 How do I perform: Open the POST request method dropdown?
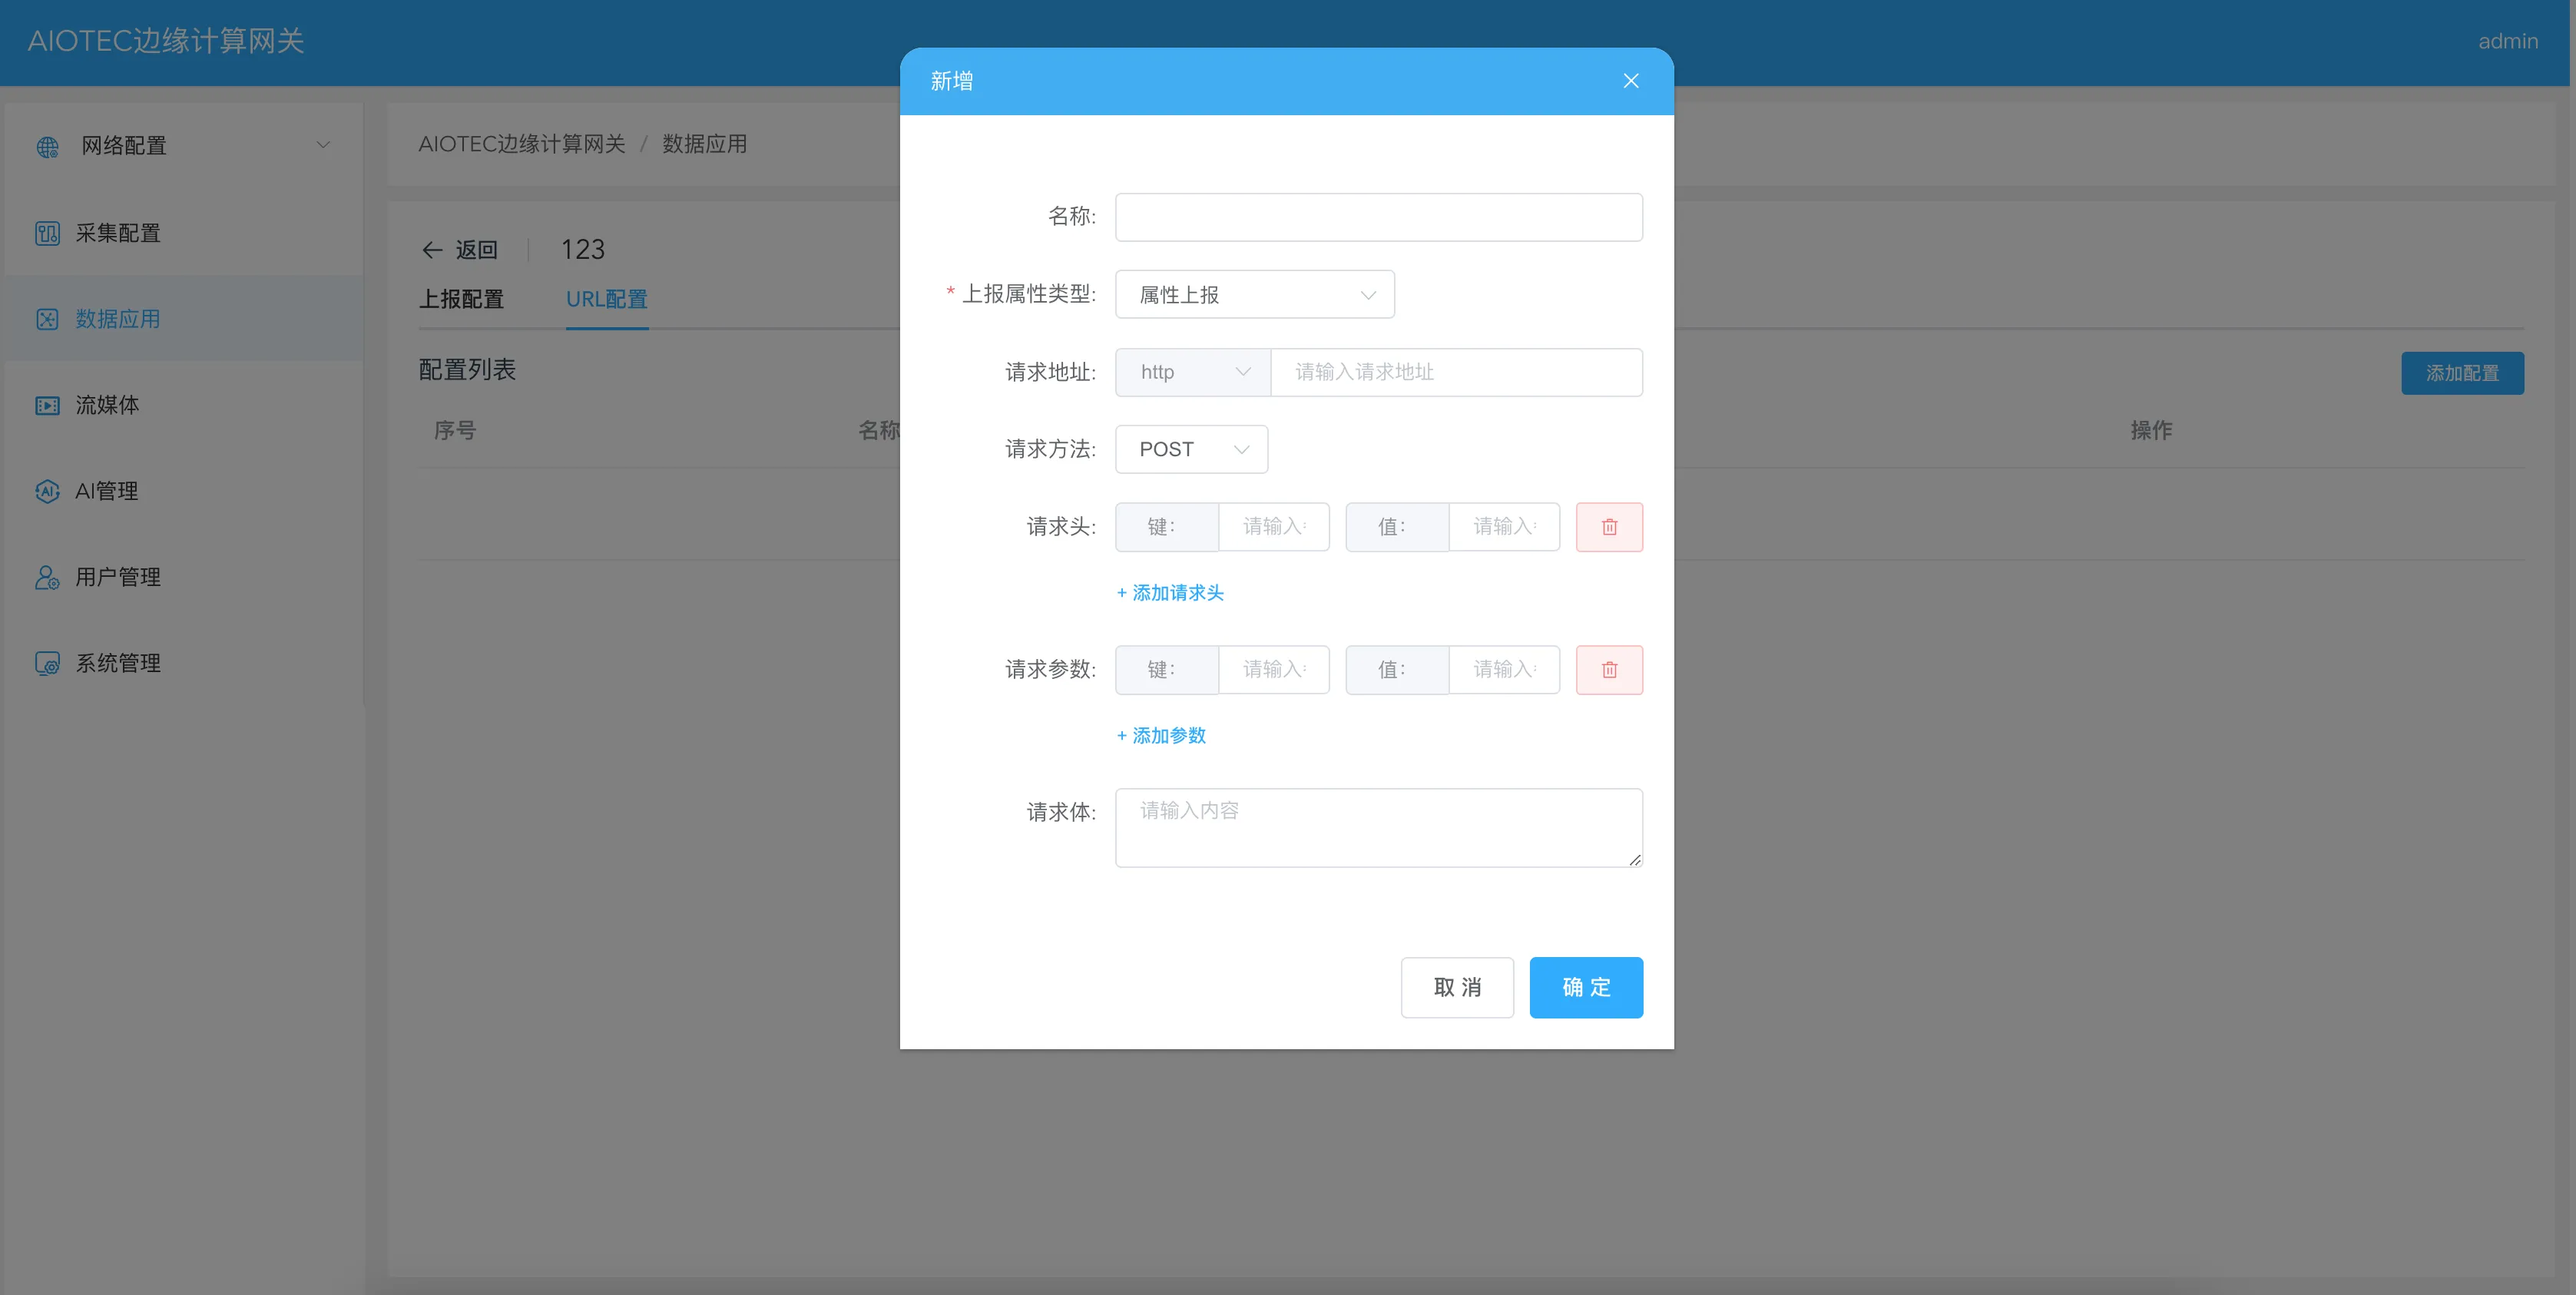click(1190, 449)
